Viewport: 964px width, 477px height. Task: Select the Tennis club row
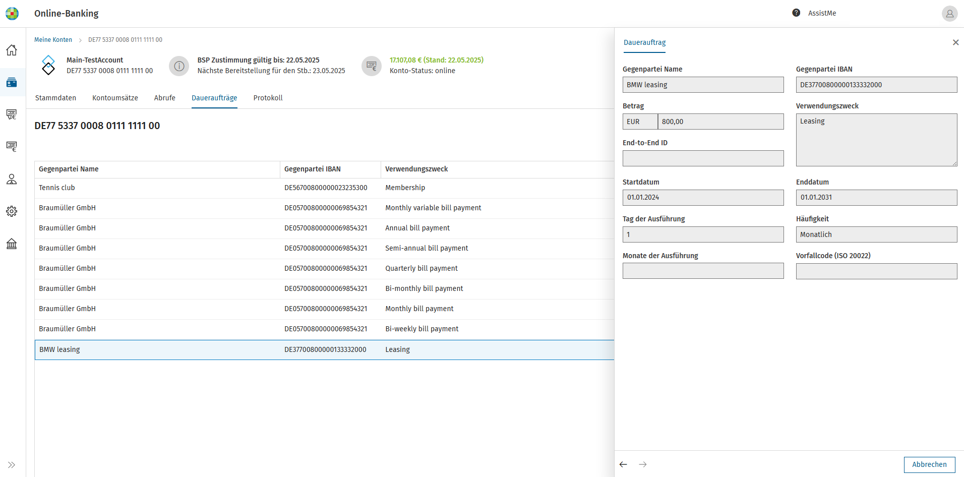click(x=324, y=188)
